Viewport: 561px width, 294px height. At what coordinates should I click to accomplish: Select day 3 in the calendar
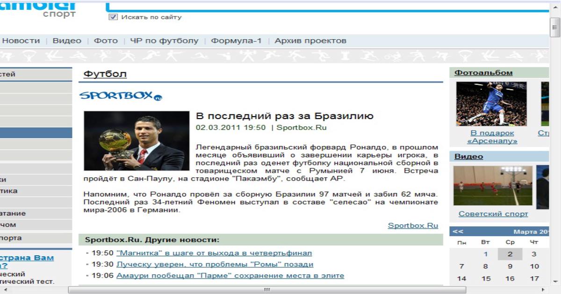(x=534, y=254)
